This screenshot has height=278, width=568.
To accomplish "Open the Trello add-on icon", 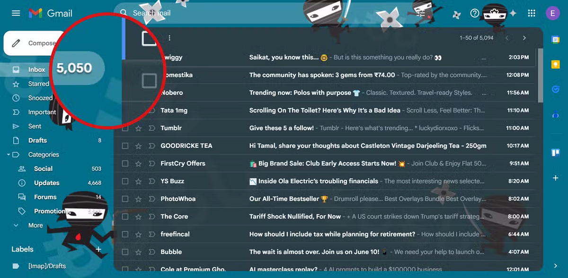I will tap(556, 152).
